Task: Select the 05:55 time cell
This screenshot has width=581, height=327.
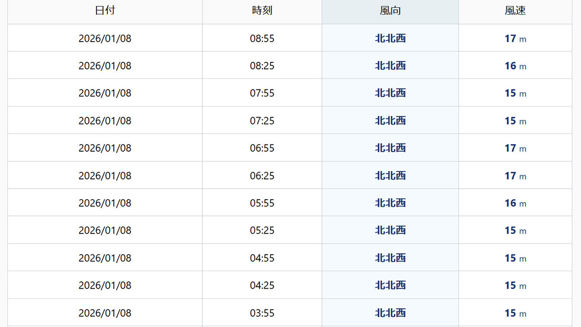Action: [262, 203]
